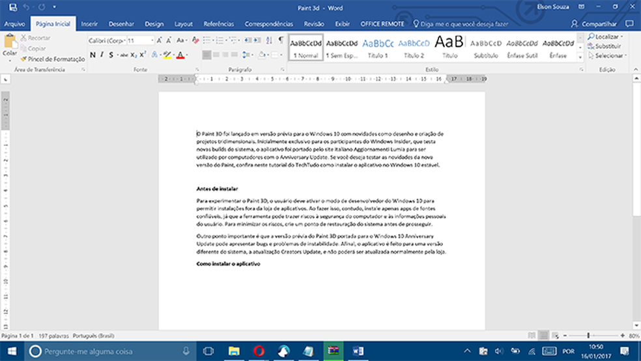Click the Cortana search box

point(109,351)
